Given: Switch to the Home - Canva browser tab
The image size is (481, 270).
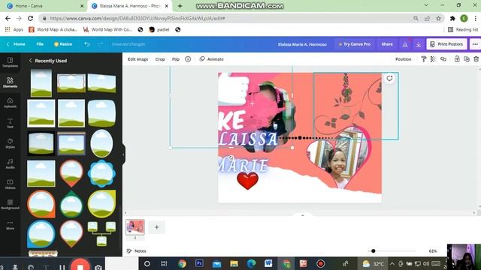Looking at the screenshot, I should tap(45, 6).
